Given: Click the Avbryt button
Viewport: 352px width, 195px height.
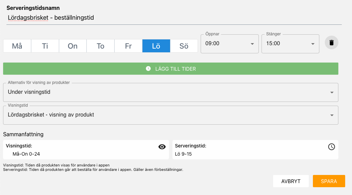Looking at the screenshot, I should point(291,181).
